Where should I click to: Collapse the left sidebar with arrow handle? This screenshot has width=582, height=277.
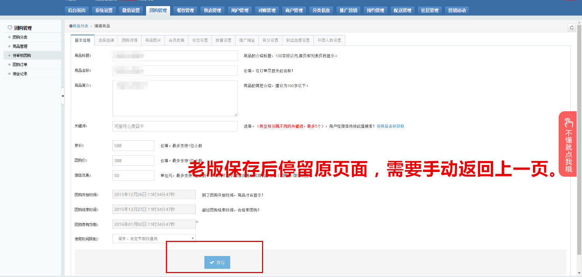63,96
